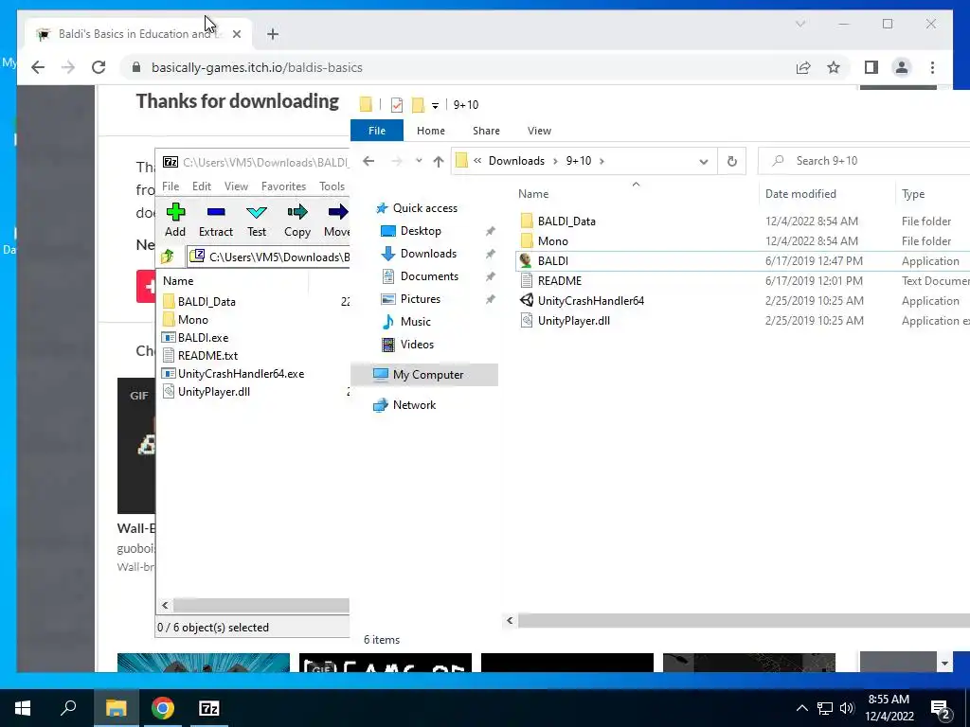Go up one level in Explorer

[x=438, y=161]
